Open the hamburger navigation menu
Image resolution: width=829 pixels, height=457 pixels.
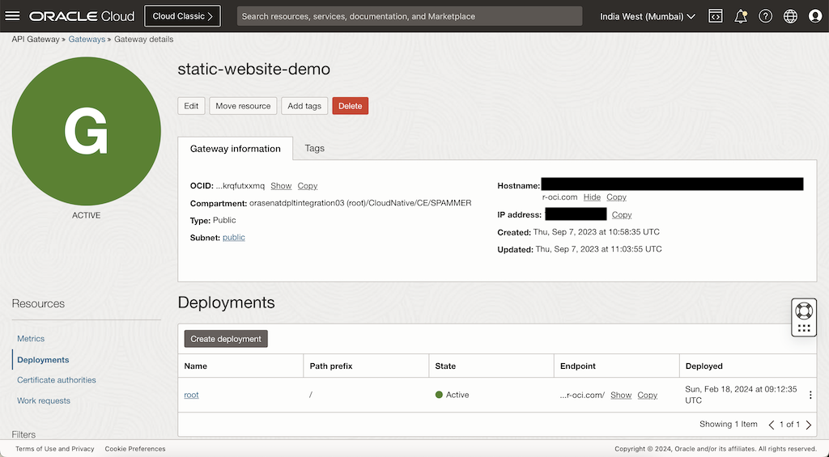[x=12, y=16]
